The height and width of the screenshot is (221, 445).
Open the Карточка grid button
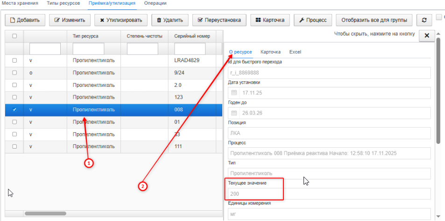[270, 20]
